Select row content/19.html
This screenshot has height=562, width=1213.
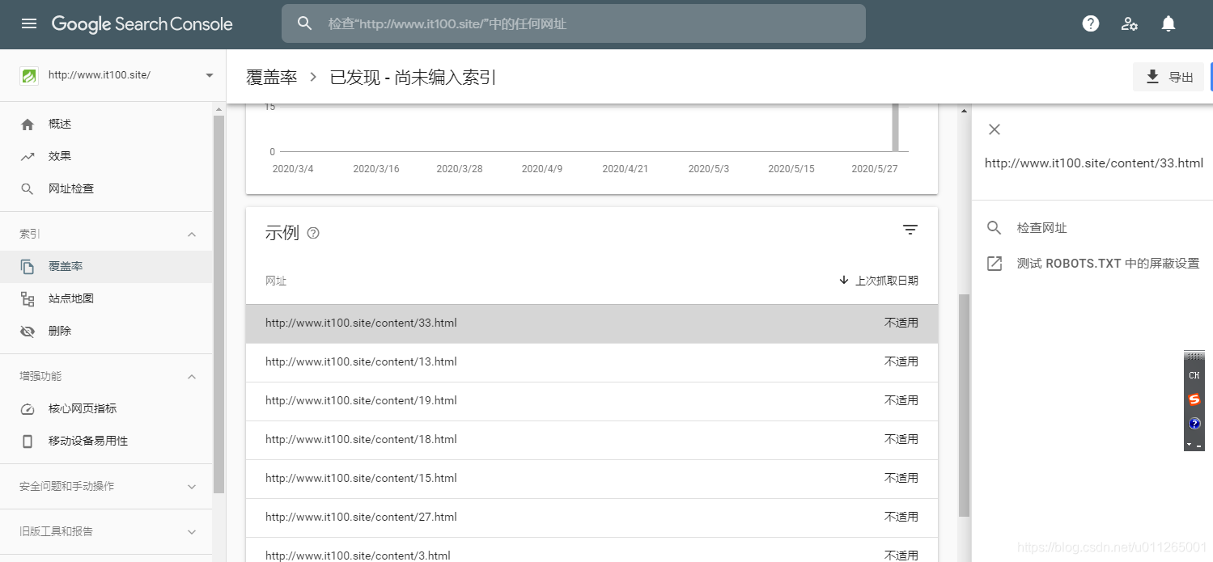tap(592, 401)
